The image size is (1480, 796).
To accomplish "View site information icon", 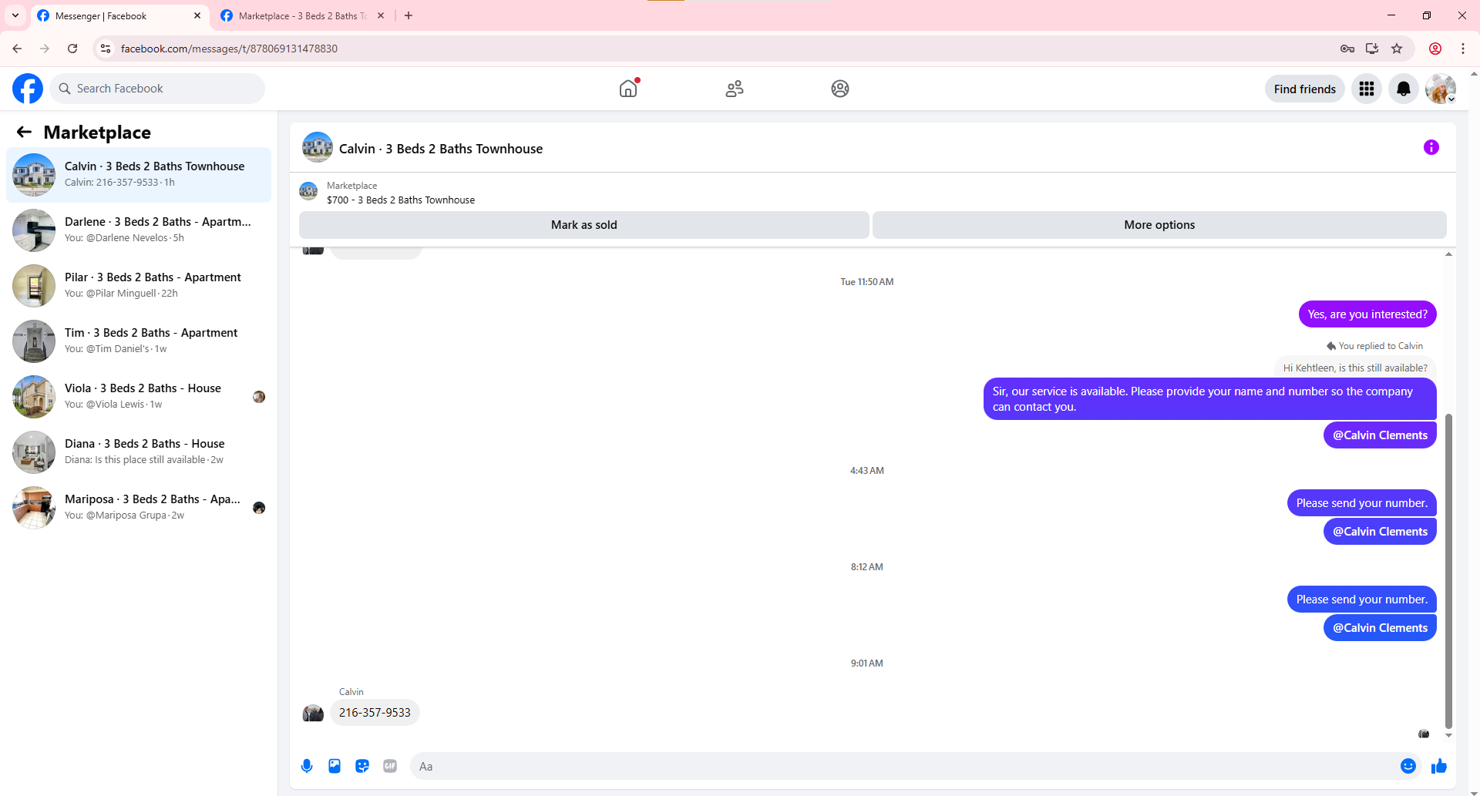I will pyautogui.click(x=106, y=49).
